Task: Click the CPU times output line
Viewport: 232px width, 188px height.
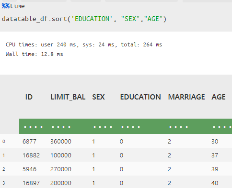Action: point(84,44)
